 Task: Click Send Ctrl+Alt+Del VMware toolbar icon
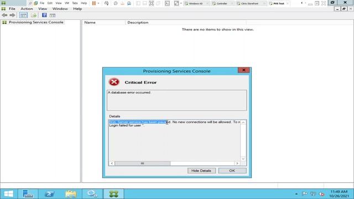(106, 3)
